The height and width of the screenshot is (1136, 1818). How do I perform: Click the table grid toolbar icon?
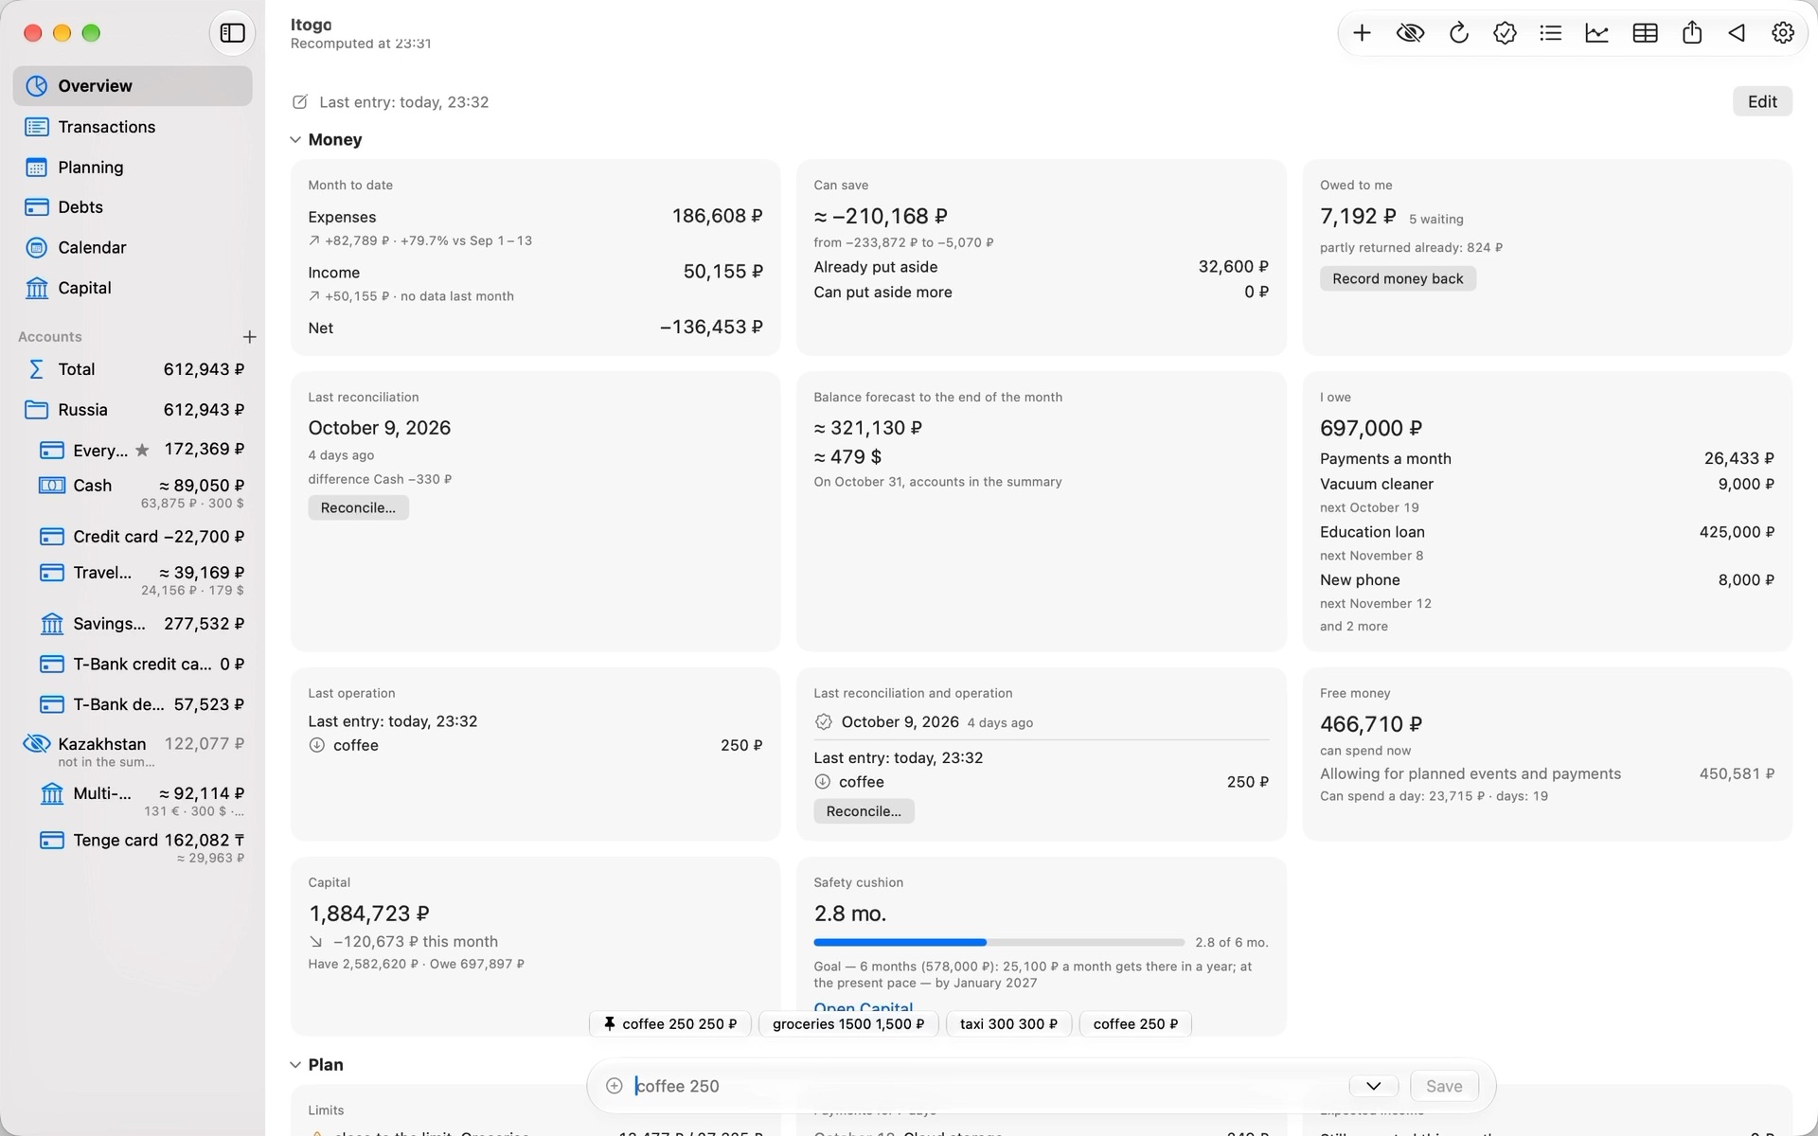1645,33
